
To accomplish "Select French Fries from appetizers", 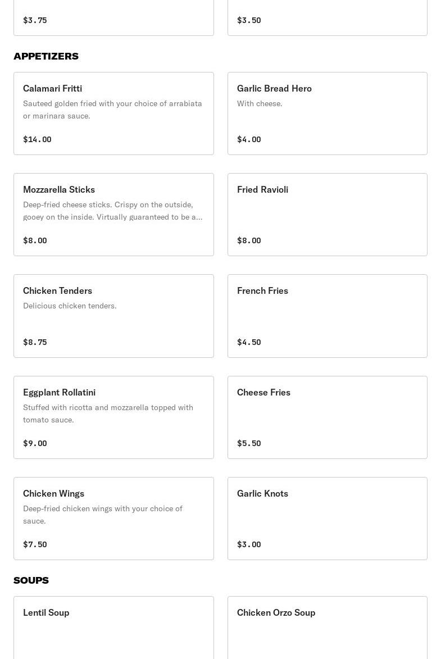I will [x=327, y=316].
